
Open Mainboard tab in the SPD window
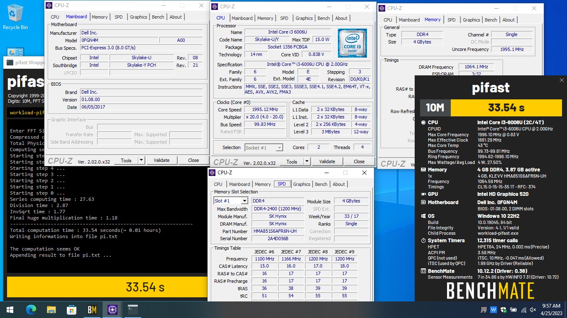click(x=240, y=184)
